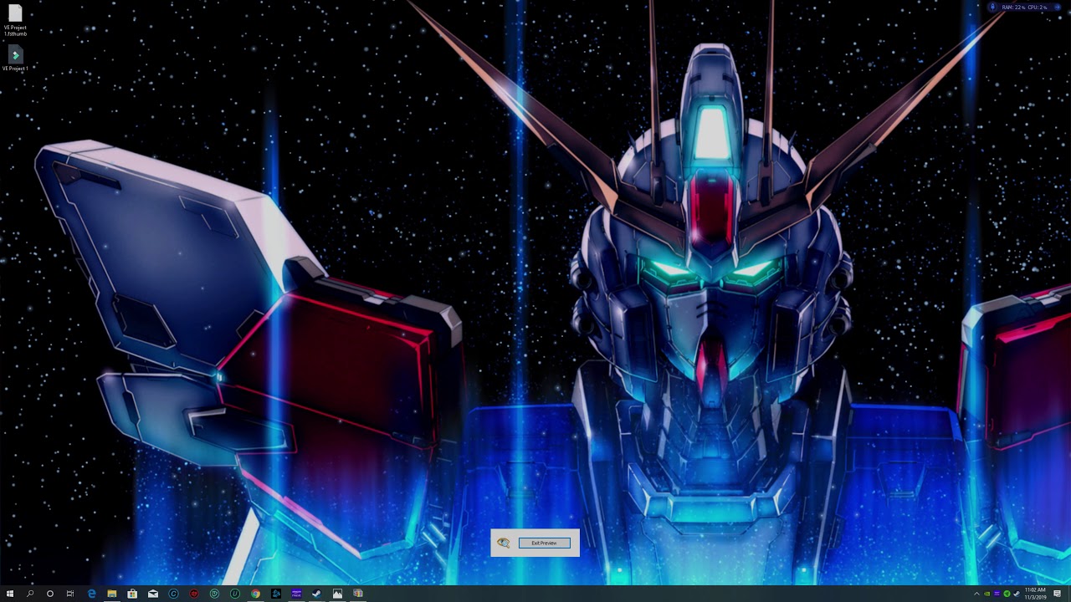Click the blue circular C taskbar icon
The height and width of the screenshot is (602, 1071).
click(x=173, y=594)
